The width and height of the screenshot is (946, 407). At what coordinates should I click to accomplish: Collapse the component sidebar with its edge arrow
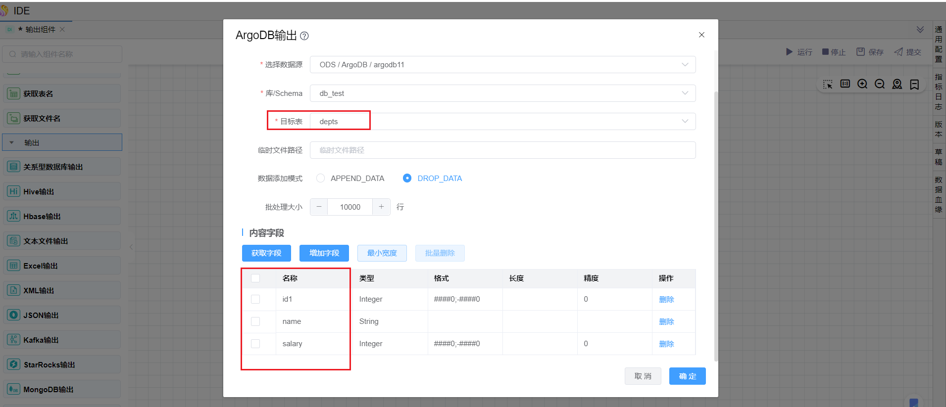[x=131, y=247]
